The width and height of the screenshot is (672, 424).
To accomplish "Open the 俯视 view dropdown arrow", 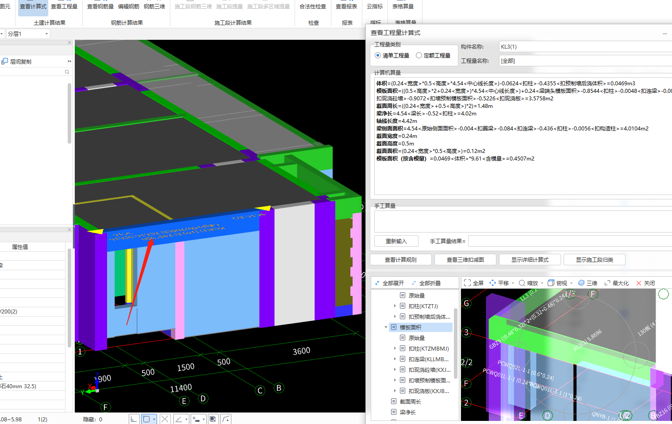I will [572, 283].
